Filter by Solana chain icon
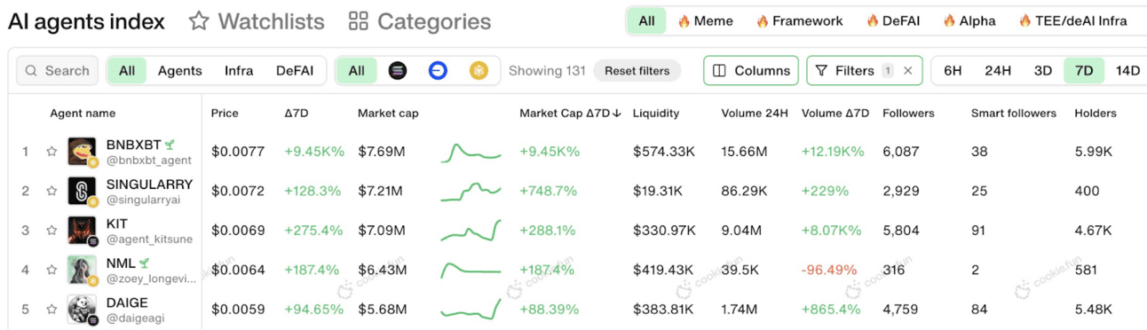This screenshot has width=1147, height=330. (398, 71)
